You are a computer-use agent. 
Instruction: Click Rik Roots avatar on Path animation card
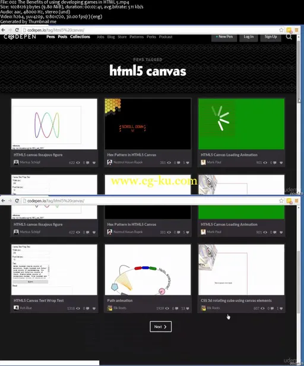tap(110, 308)
